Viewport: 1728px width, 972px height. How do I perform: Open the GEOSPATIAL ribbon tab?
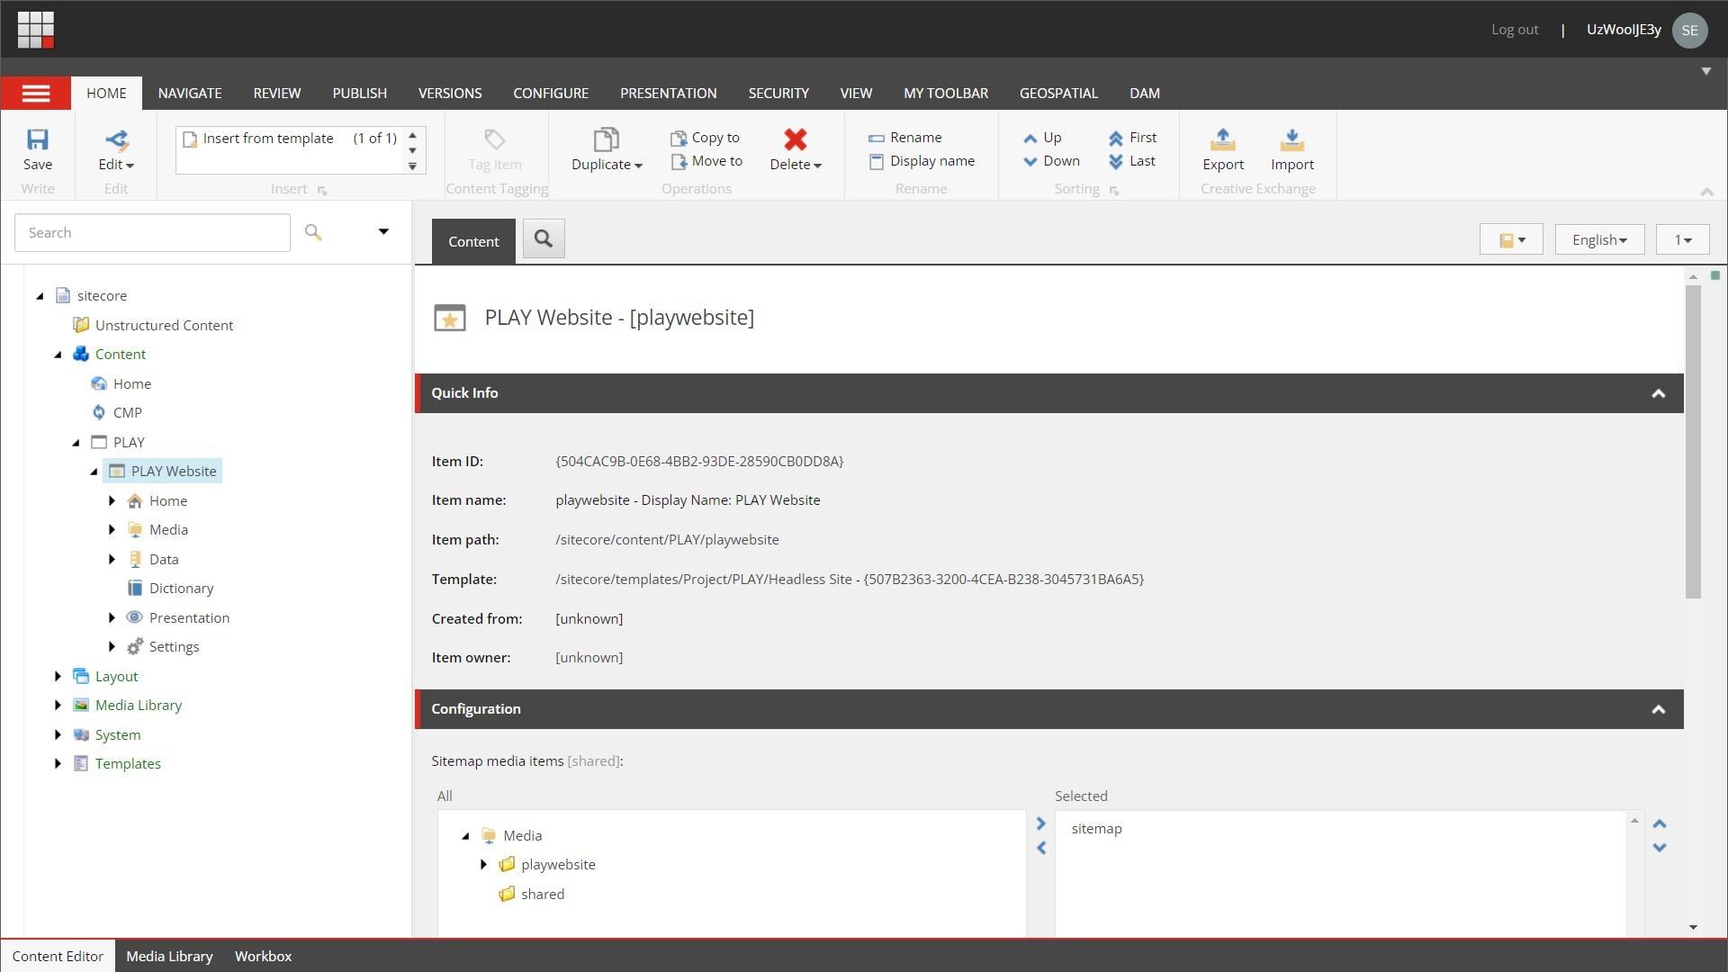tap(1058, 93)
